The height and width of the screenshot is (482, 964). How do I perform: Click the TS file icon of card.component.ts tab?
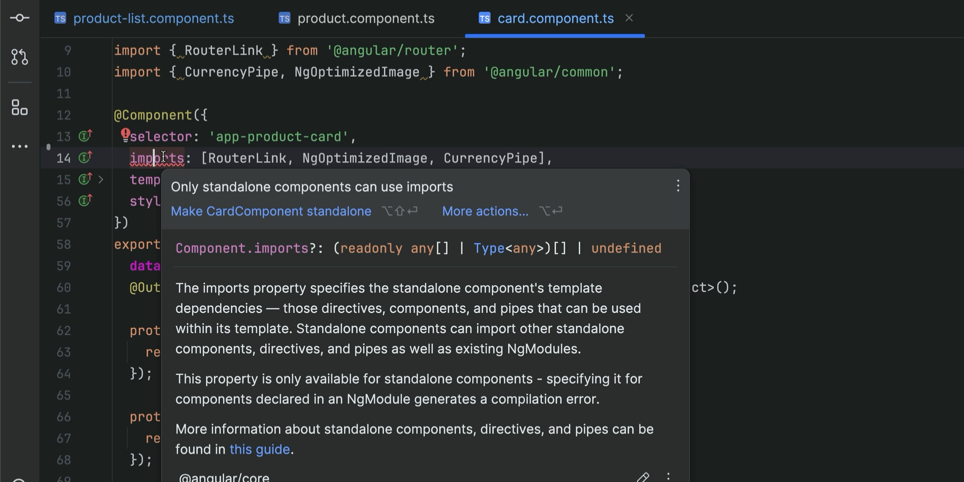point(485,19)
